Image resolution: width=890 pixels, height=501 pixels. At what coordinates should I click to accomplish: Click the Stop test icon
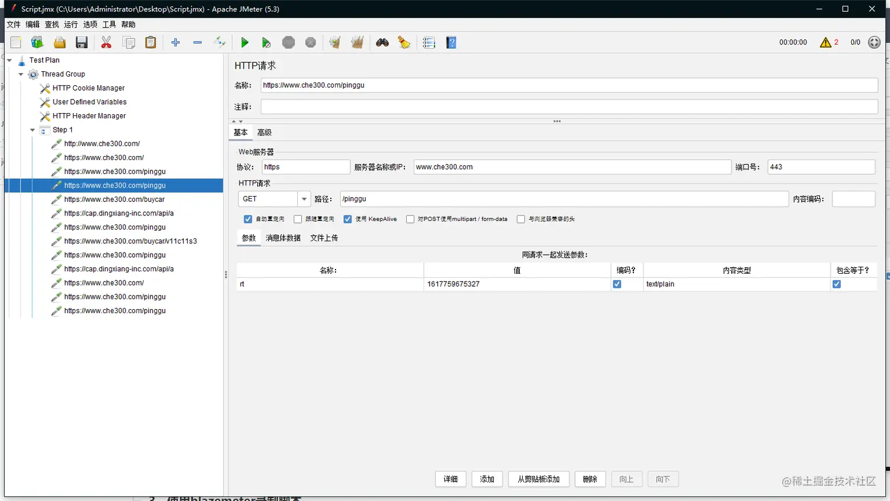(x=288, y=42)
